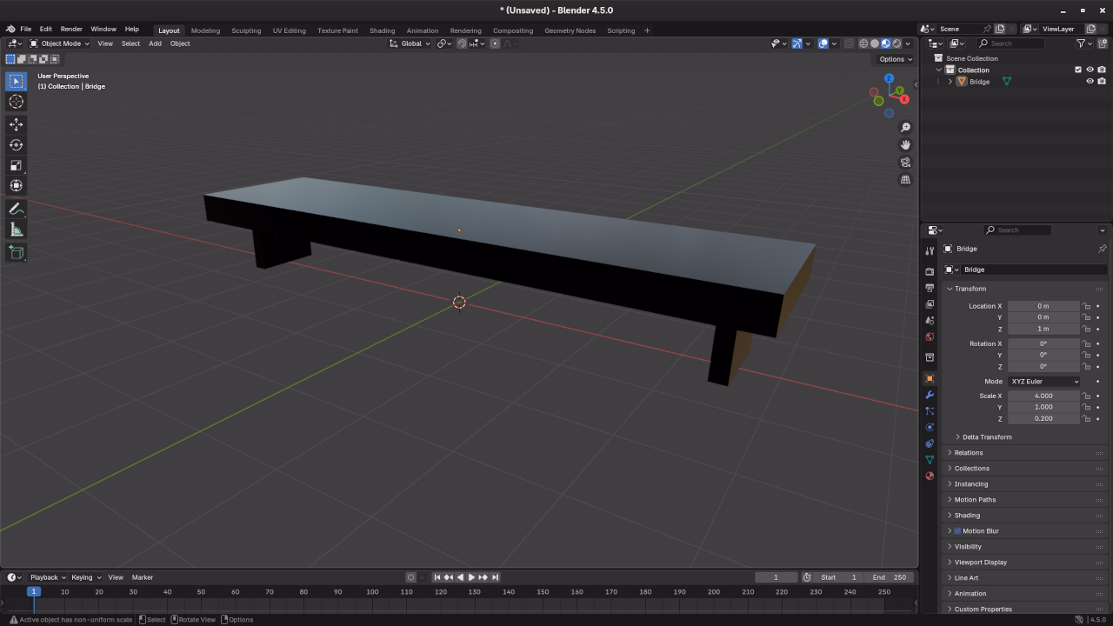Toggle snapping magnet in header
This screenshot has width=1113, height=626.
(x=463, y=43)
